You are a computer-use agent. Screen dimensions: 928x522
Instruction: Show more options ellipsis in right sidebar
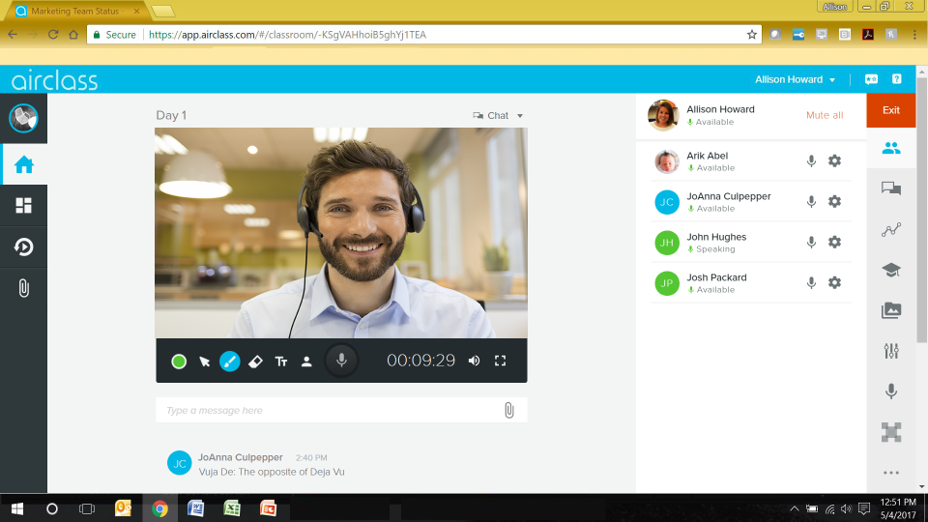(890, 473)
